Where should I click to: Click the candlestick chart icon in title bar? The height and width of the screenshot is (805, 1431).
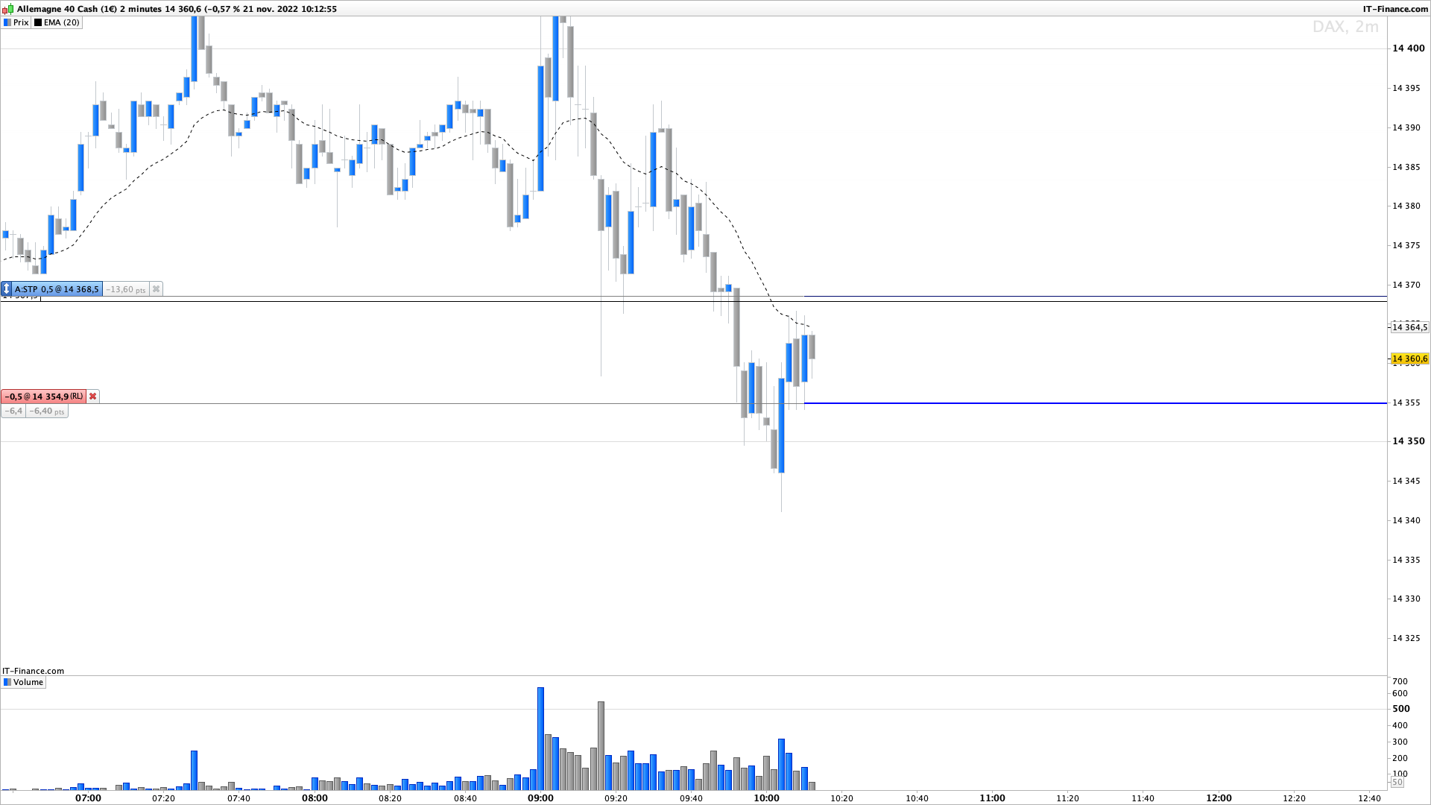point(7,9)
